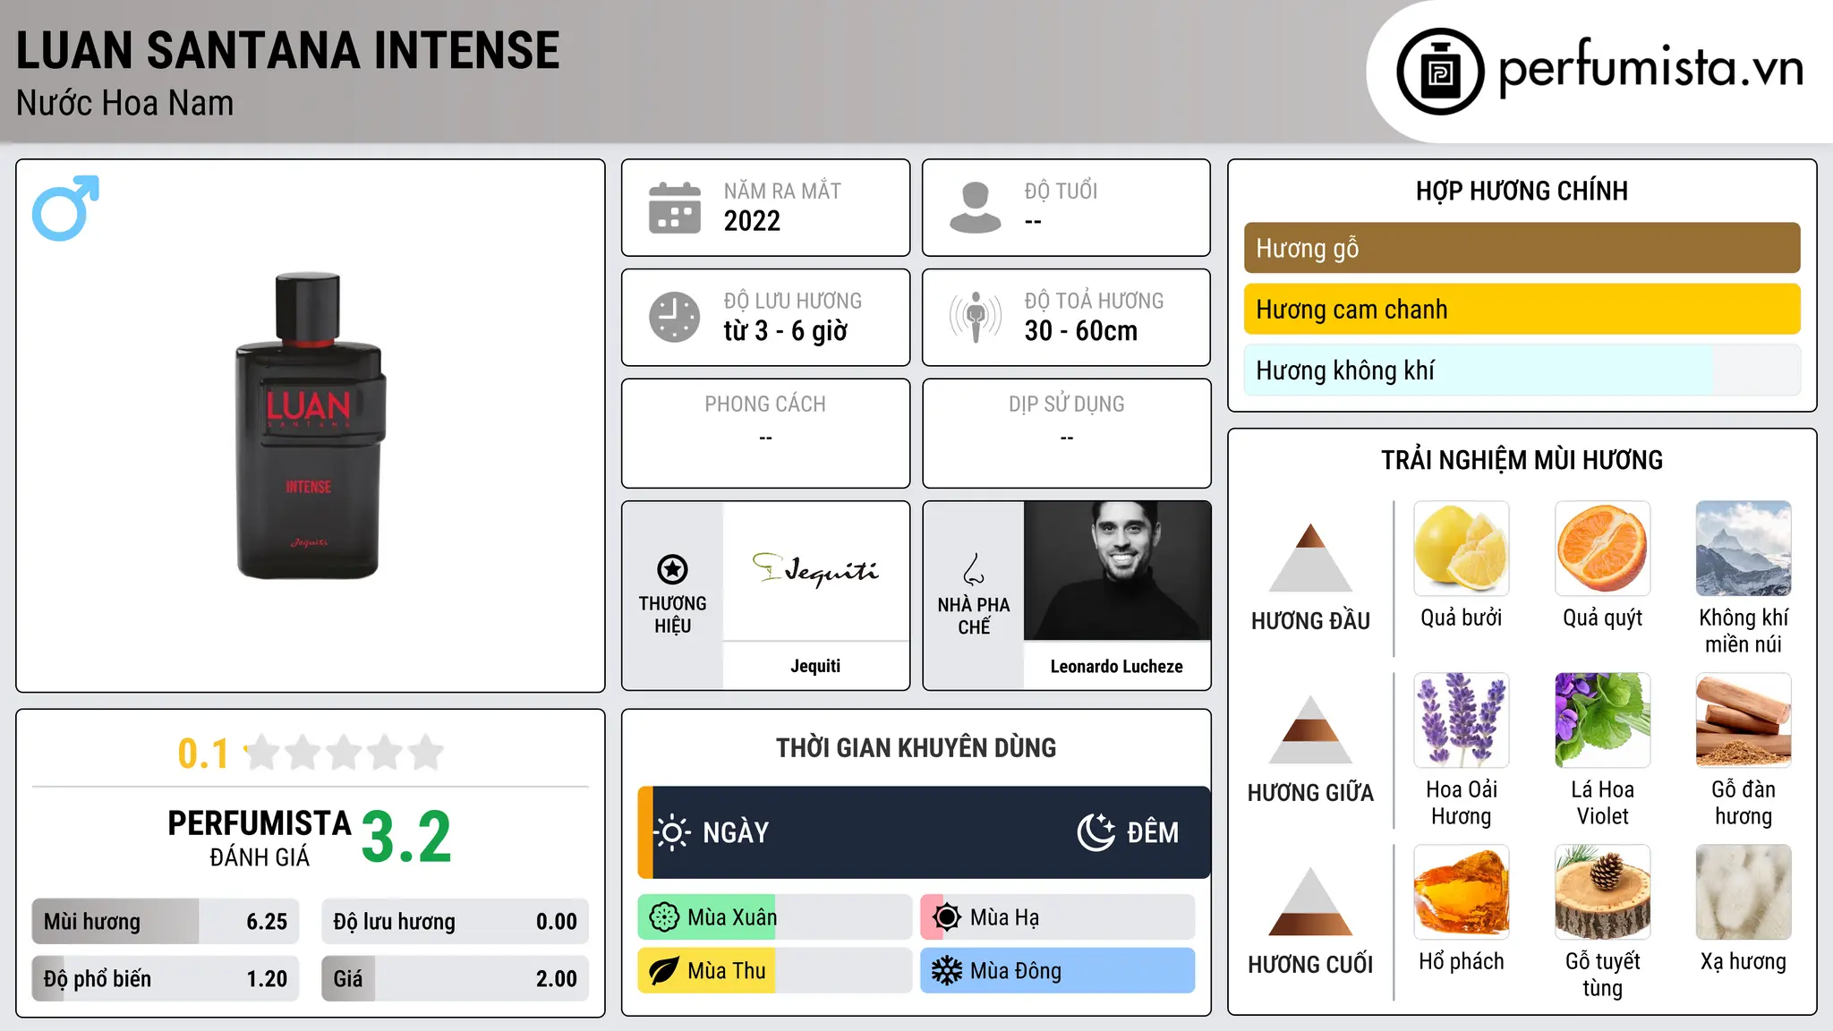
Task: Click the sun icon for Mùa Hạ
Action: pyautogui.click(x=947, y=917)
